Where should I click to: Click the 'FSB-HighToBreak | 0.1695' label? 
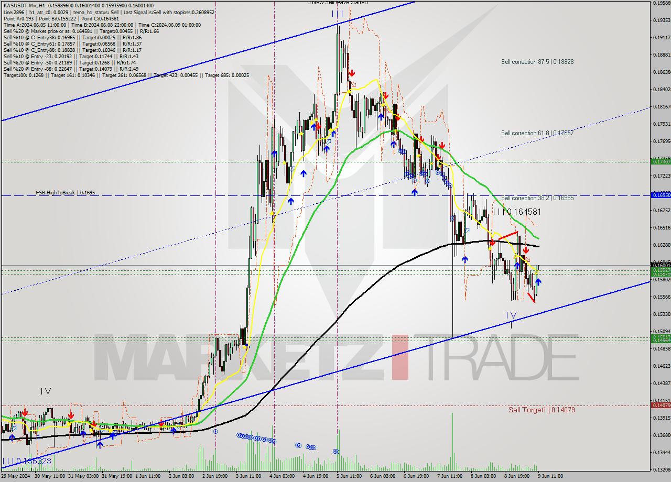click(x=66, y=193)
